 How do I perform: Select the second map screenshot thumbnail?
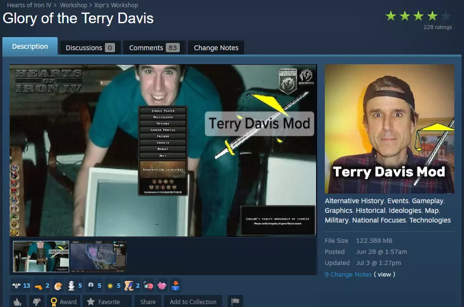point(98,256)
